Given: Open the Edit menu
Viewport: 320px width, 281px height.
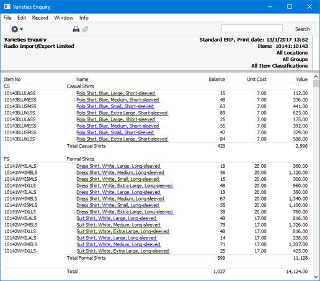Looking at the screenshot, I should pyautogui.click(x=22, y=18).
